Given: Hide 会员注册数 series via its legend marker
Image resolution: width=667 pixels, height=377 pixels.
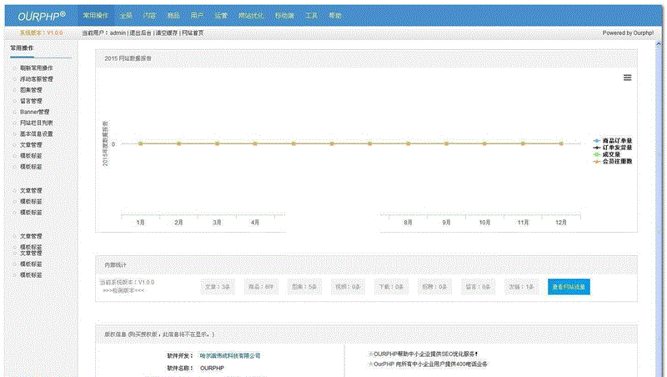Looking at the screenshot, I should pyautogui.click(x=596, y=161).
